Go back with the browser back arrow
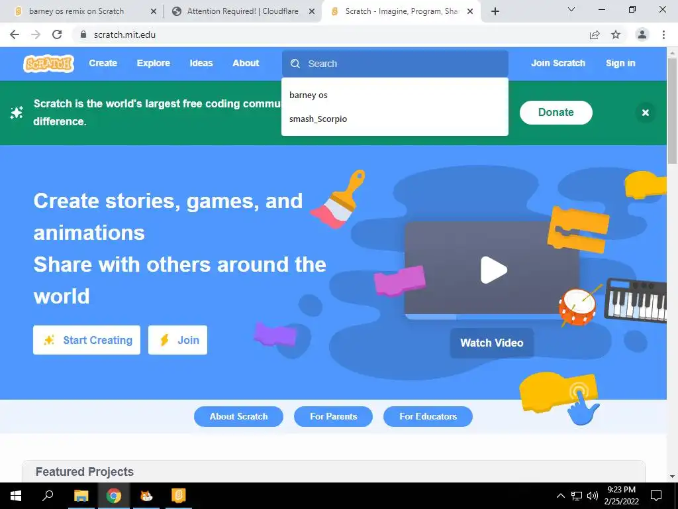Image resolution: width=678 pixels, height=509 pixels. [x=15, y=34]
